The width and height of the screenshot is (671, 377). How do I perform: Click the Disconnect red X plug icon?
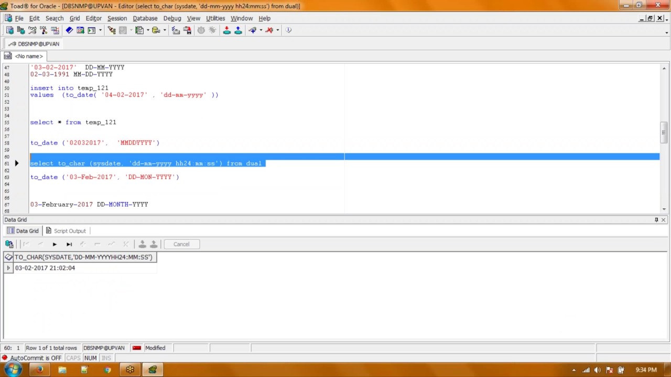[269, 30]
